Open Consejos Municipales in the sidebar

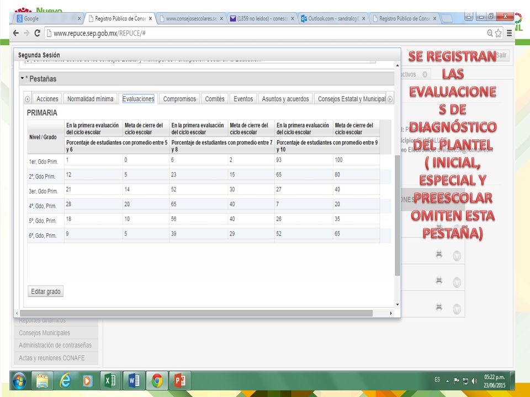[x=45, y=333]
